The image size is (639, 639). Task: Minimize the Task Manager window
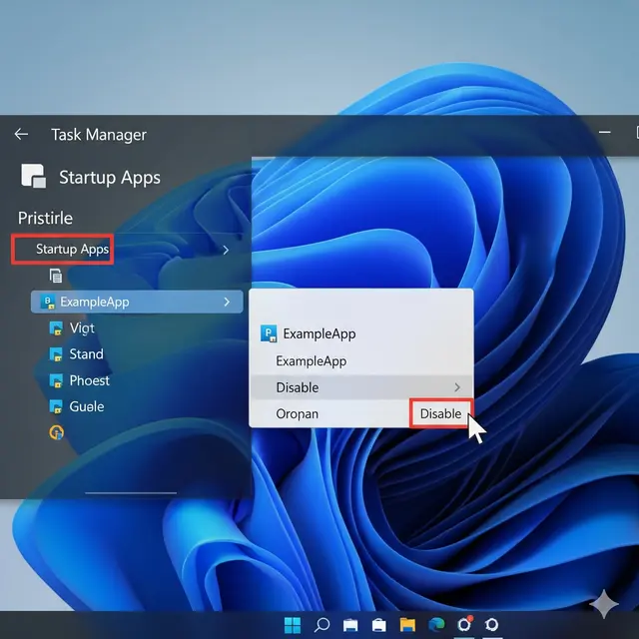point(605,132)
